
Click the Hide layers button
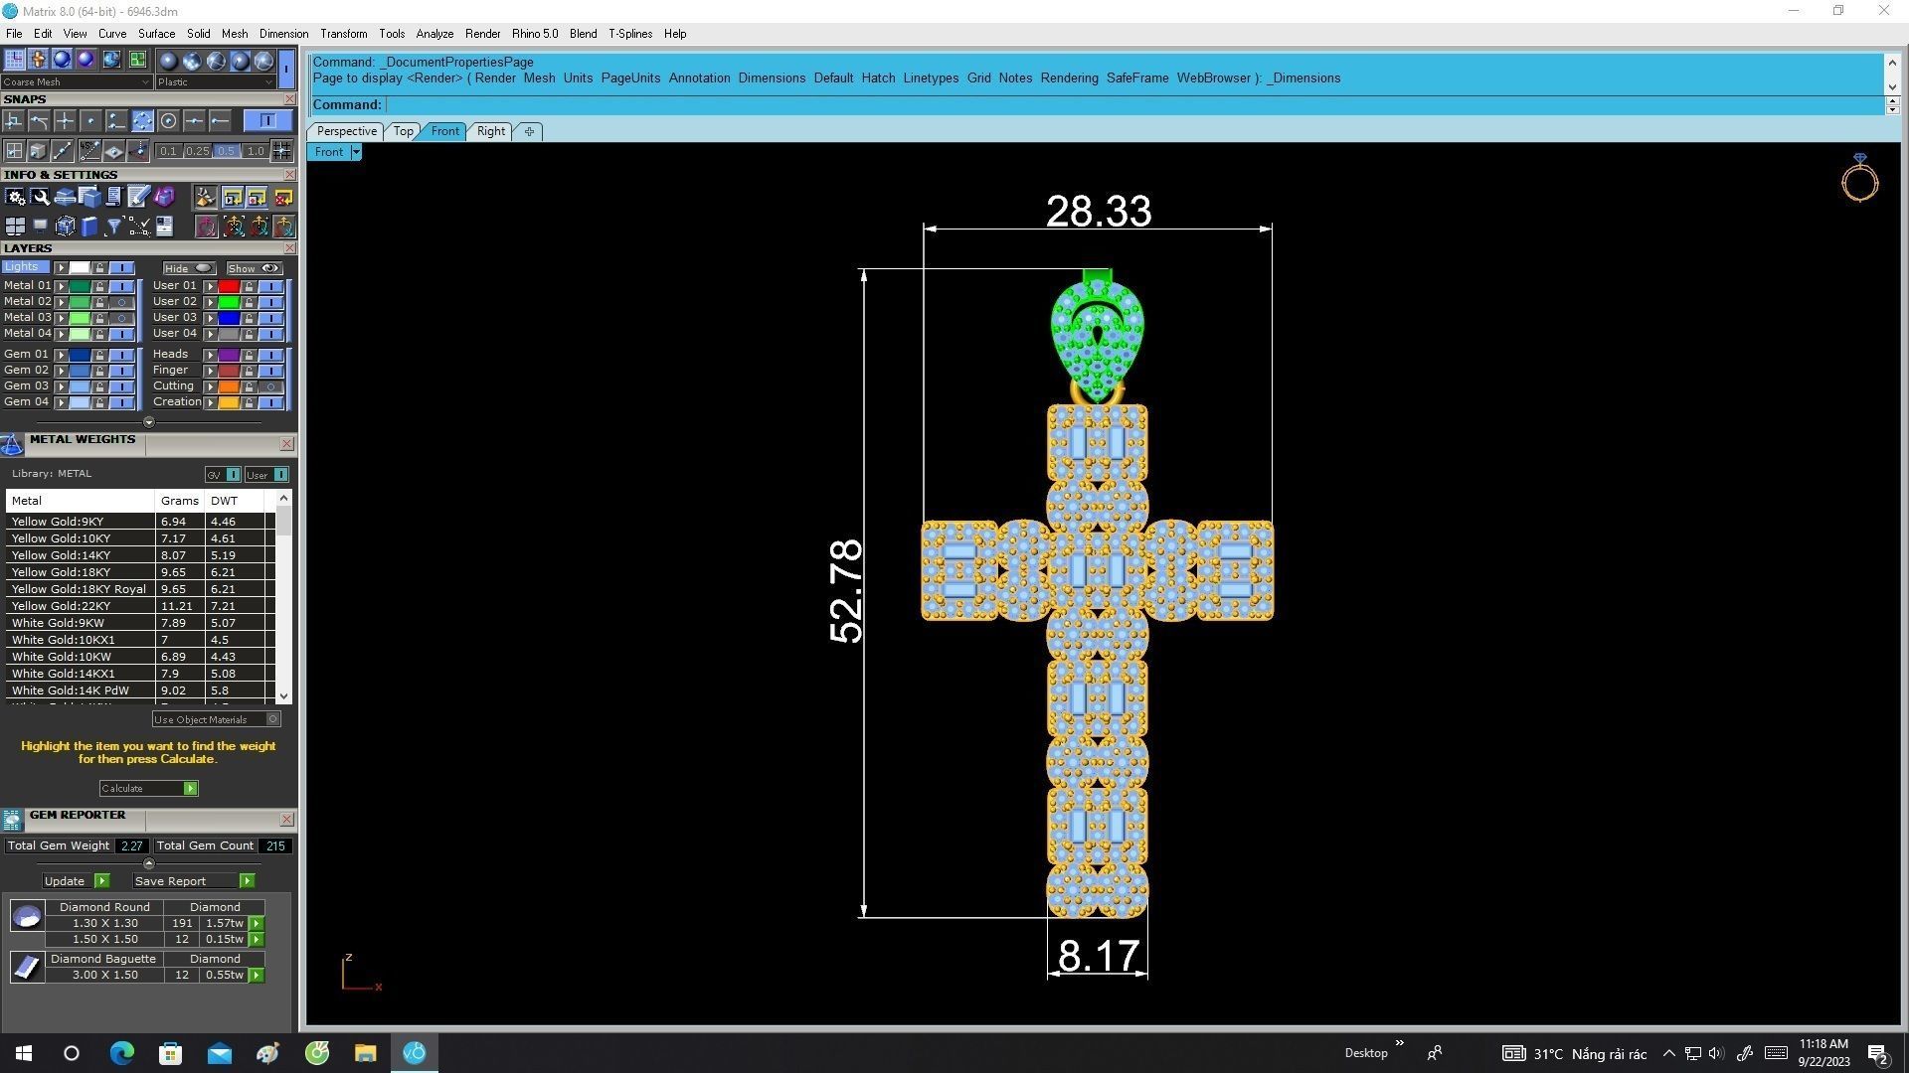pyautogui.click(x=189, y=269)
